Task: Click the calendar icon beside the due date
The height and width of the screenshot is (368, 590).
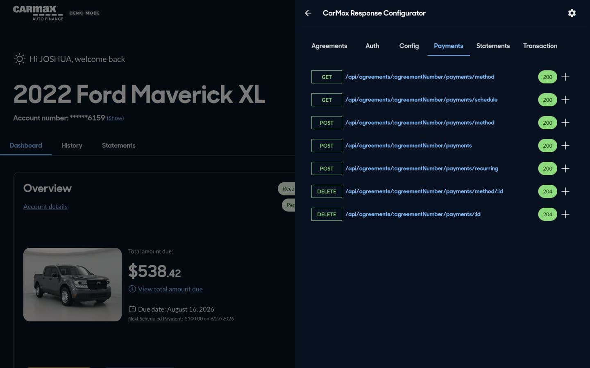Action: click(132, 309)
